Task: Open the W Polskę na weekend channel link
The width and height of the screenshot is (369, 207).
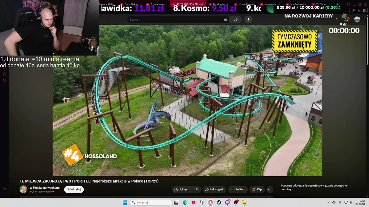Action: 45,188
